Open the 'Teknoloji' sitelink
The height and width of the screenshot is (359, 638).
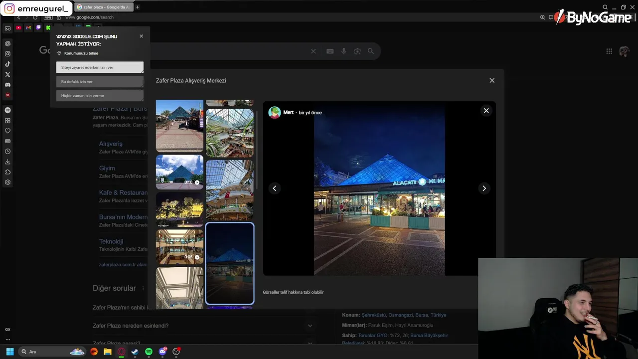coord(111,241)
